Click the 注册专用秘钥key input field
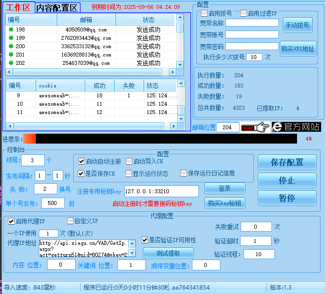This screenshot has height=294, width=325. point(161,191)
